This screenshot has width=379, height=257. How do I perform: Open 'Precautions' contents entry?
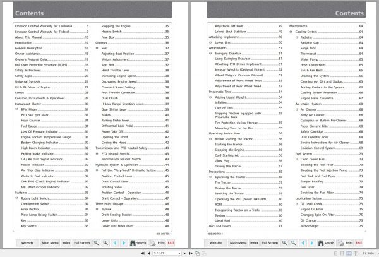[246, 172]
